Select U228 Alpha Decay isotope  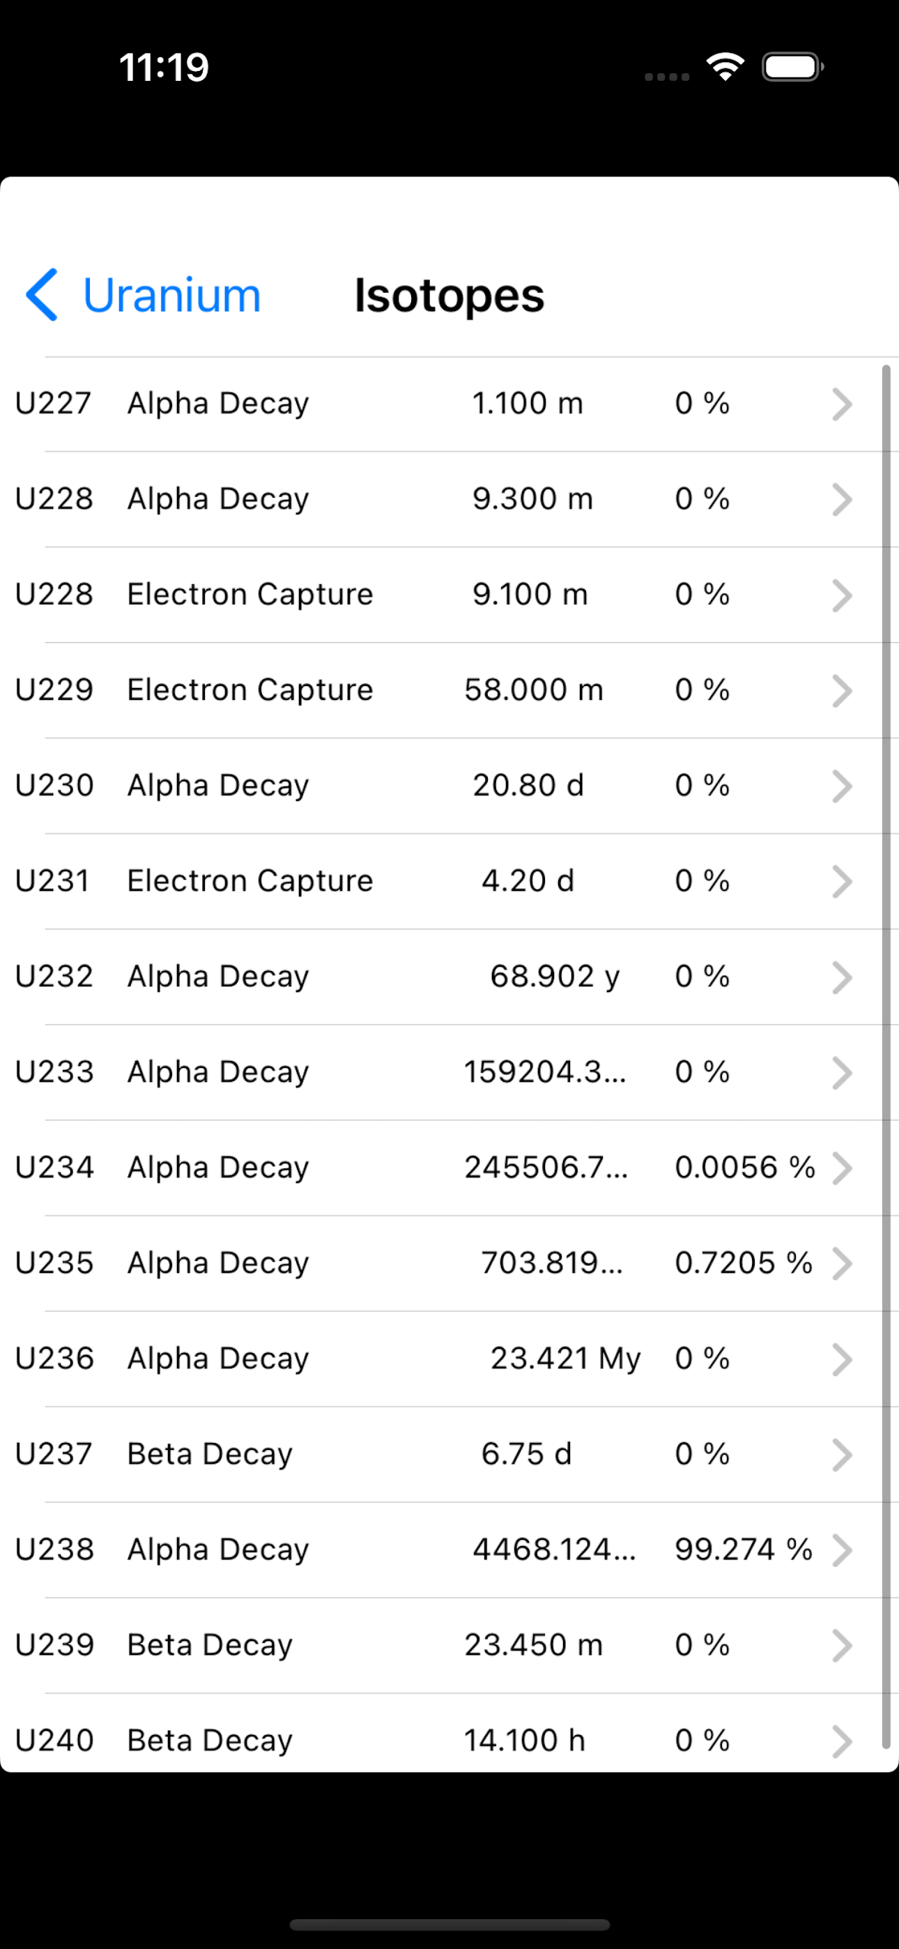pyautogui.click(x=449, y=499)
